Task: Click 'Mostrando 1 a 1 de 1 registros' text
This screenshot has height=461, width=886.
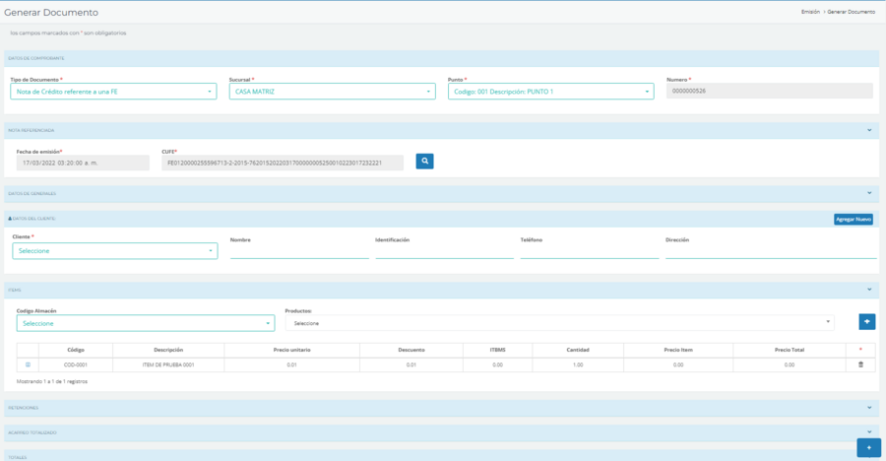Action: tap(52, 382)
